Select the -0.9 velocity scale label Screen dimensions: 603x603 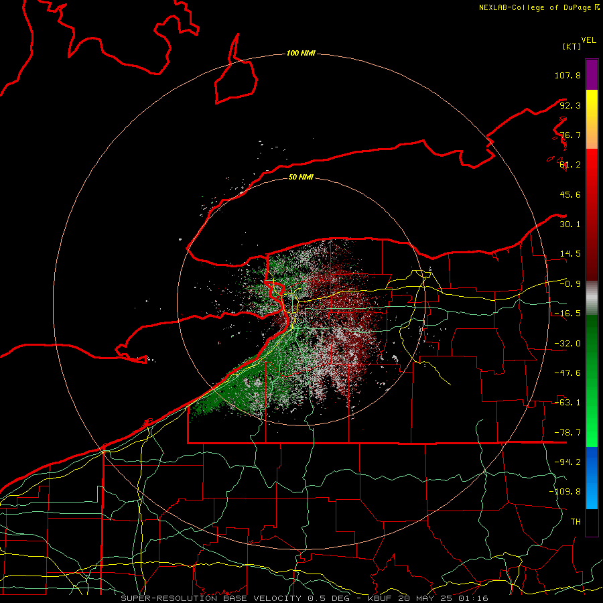570,284
